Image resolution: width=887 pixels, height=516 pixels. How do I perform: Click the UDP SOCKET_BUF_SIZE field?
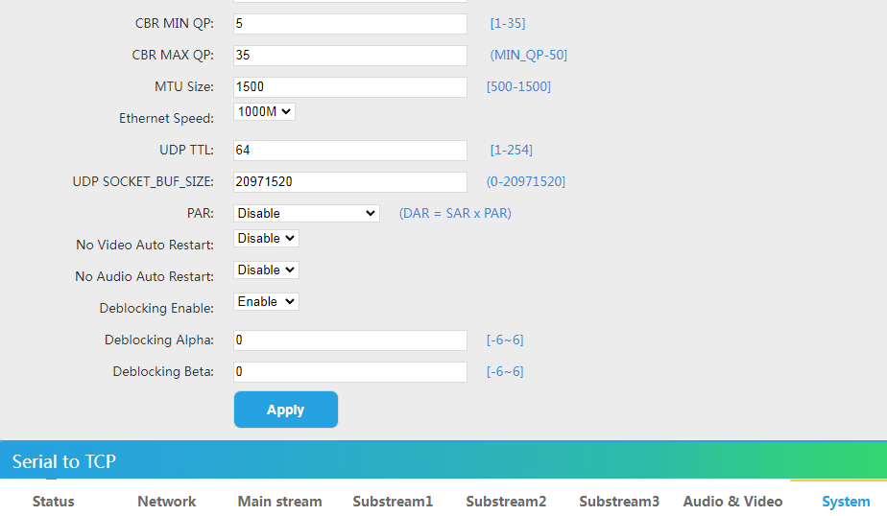click(350, 182)
